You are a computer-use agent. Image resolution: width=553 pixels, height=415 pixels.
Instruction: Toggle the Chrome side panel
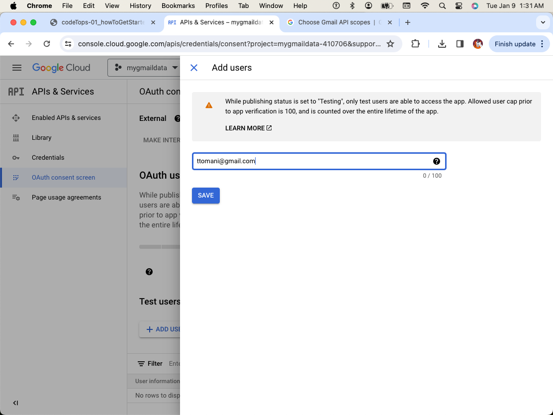tap(460, 44)
